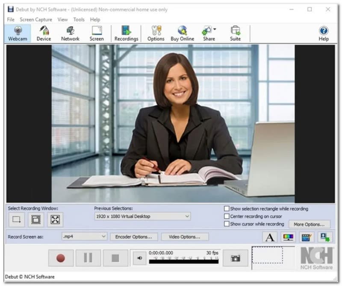Enable Show cursor while recording
Image resolution: width=342 pixels, height=286 pixels.
click(x=227, y=224)
